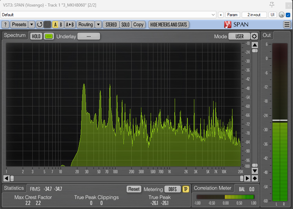
Task: Select the USER mode selector
Action: [239, 36]
